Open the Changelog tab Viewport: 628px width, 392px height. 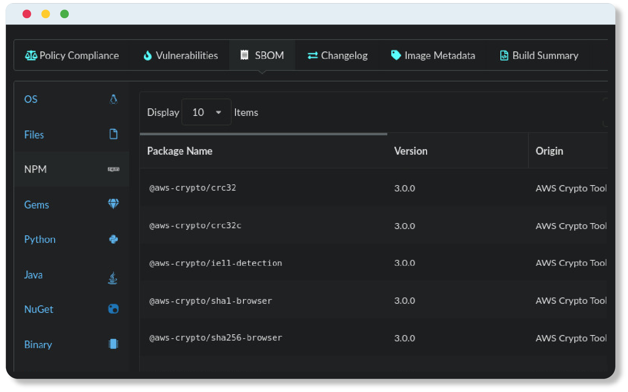[x=338, y=55]
